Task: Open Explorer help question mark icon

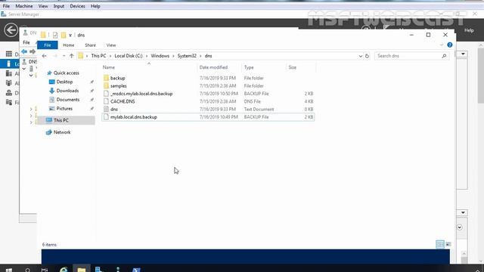Action: pyautogui.click(x=450, y=45)
